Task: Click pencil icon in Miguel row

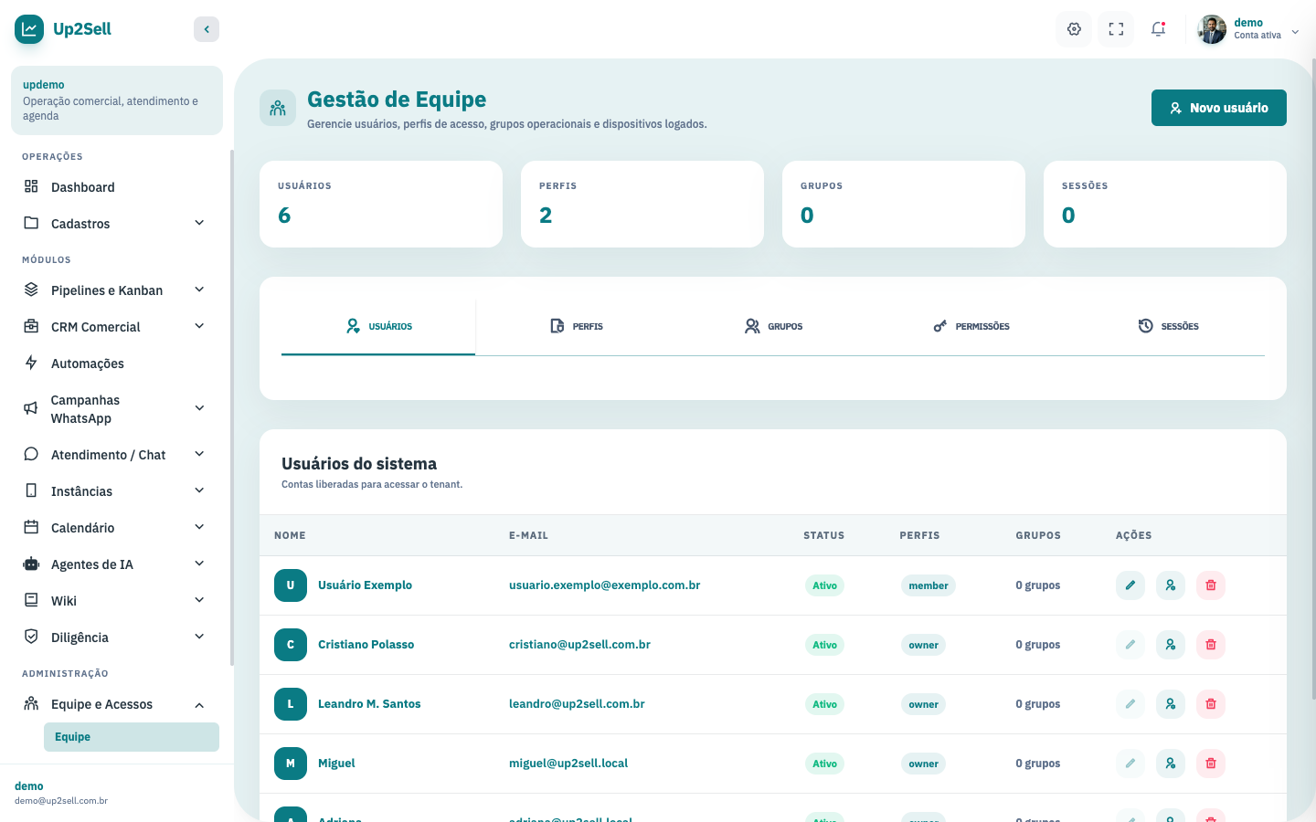Action: click(1130, 764)
